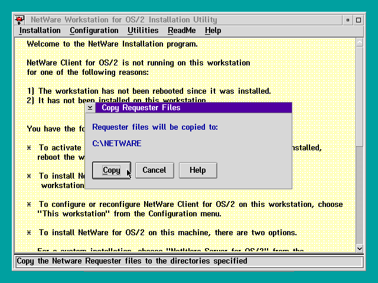Open the Utilities menu
Image resolution: width=378 pixels, height=283 pixels.
[x=143, y=31]
